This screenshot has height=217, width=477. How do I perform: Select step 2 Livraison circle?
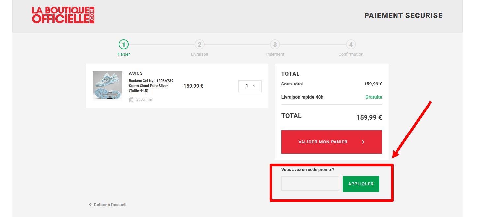tap(199, 44)
